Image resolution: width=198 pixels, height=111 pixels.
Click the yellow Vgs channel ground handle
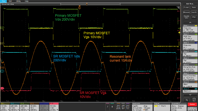click(3, 43)
